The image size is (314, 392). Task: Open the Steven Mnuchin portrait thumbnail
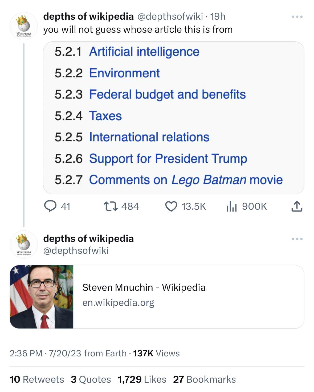(42, 297)
